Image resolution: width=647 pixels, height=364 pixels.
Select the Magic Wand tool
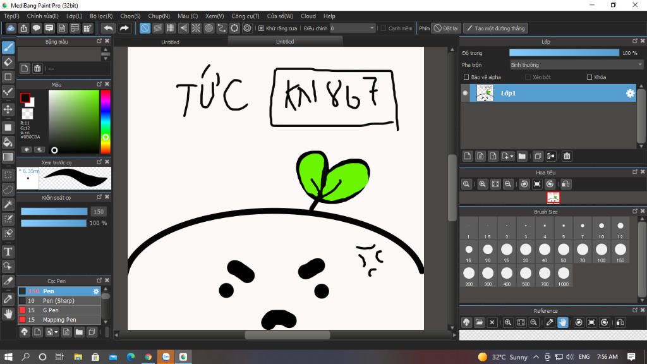pyautogui.click(x=8, y=204)
